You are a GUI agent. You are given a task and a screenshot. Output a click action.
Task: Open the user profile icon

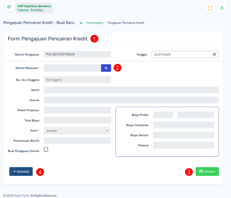[x=222, y=8]
